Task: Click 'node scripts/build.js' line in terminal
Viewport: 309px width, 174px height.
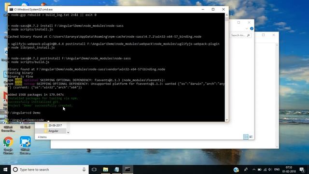Action: [x=28, y=62]
